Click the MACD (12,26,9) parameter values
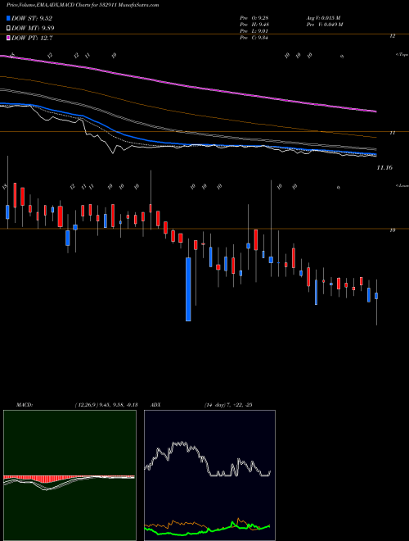The width and height of the screenshot is (409, 541). click(x=106, y=405)
